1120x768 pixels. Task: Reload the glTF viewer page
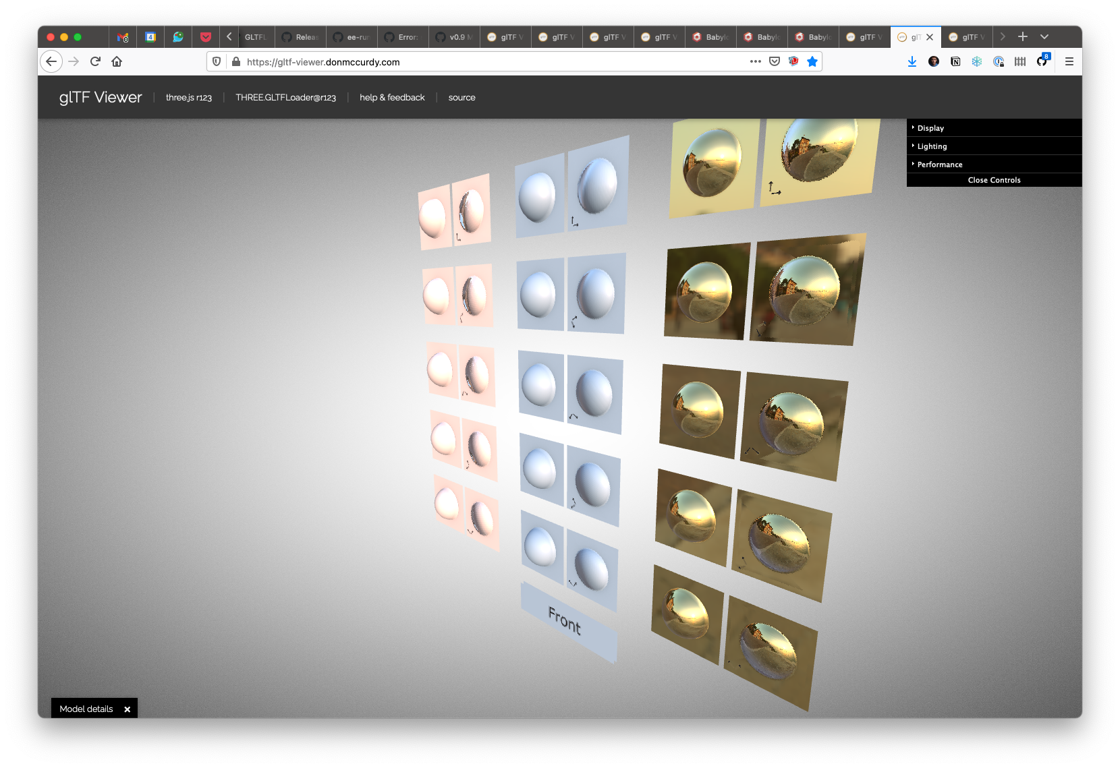click(x=95, y=61)
